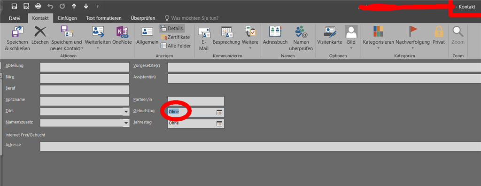Go to previous item with up arrow
The image size is (481, 186).
click(x=74, y=6)
